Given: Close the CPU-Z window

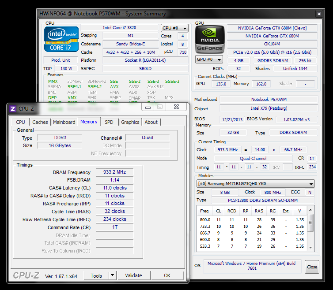Looking at the screenshot, I should tap(176, 107).
